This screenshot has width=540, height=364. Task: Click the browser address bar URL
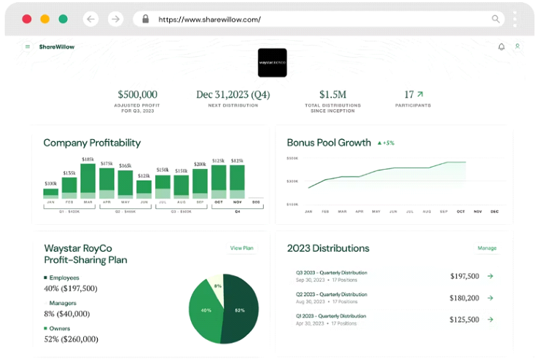click(209, 20)
